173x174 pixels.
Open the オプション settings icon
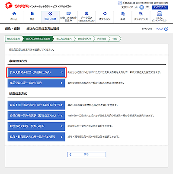point(105,14)
